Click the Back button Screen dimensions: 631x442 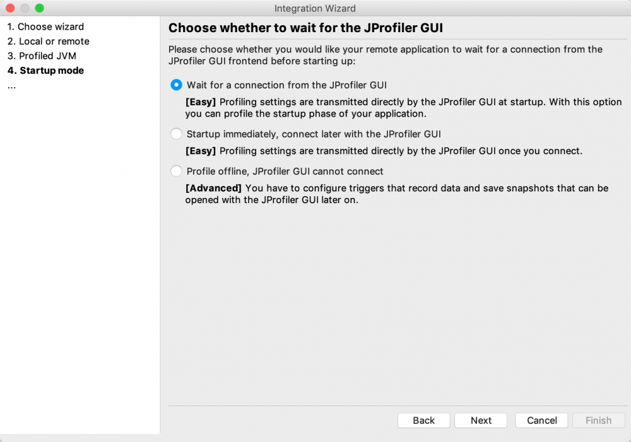click(x=423, y=420)
